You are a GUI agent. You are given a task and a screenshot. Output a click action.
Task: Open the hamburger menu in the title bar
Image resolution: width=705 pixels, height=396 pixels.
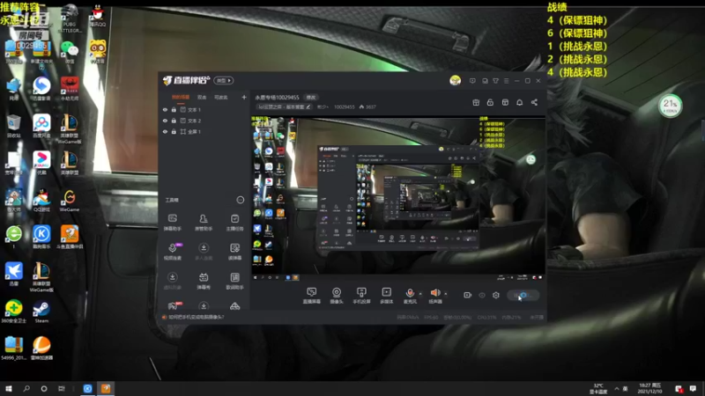pyautogui.click(x=506, y=81)
